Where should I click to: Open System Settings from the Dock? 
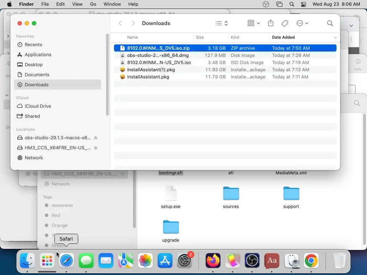(185, 261)
